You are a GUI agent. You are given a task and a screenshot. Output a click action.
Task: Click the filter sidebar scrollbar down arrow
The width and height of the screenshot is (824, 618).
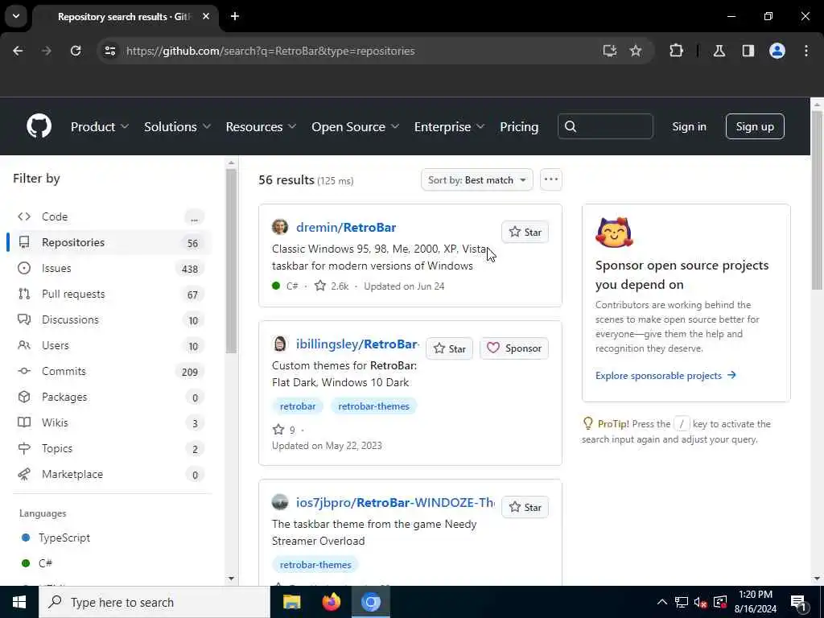231,579
